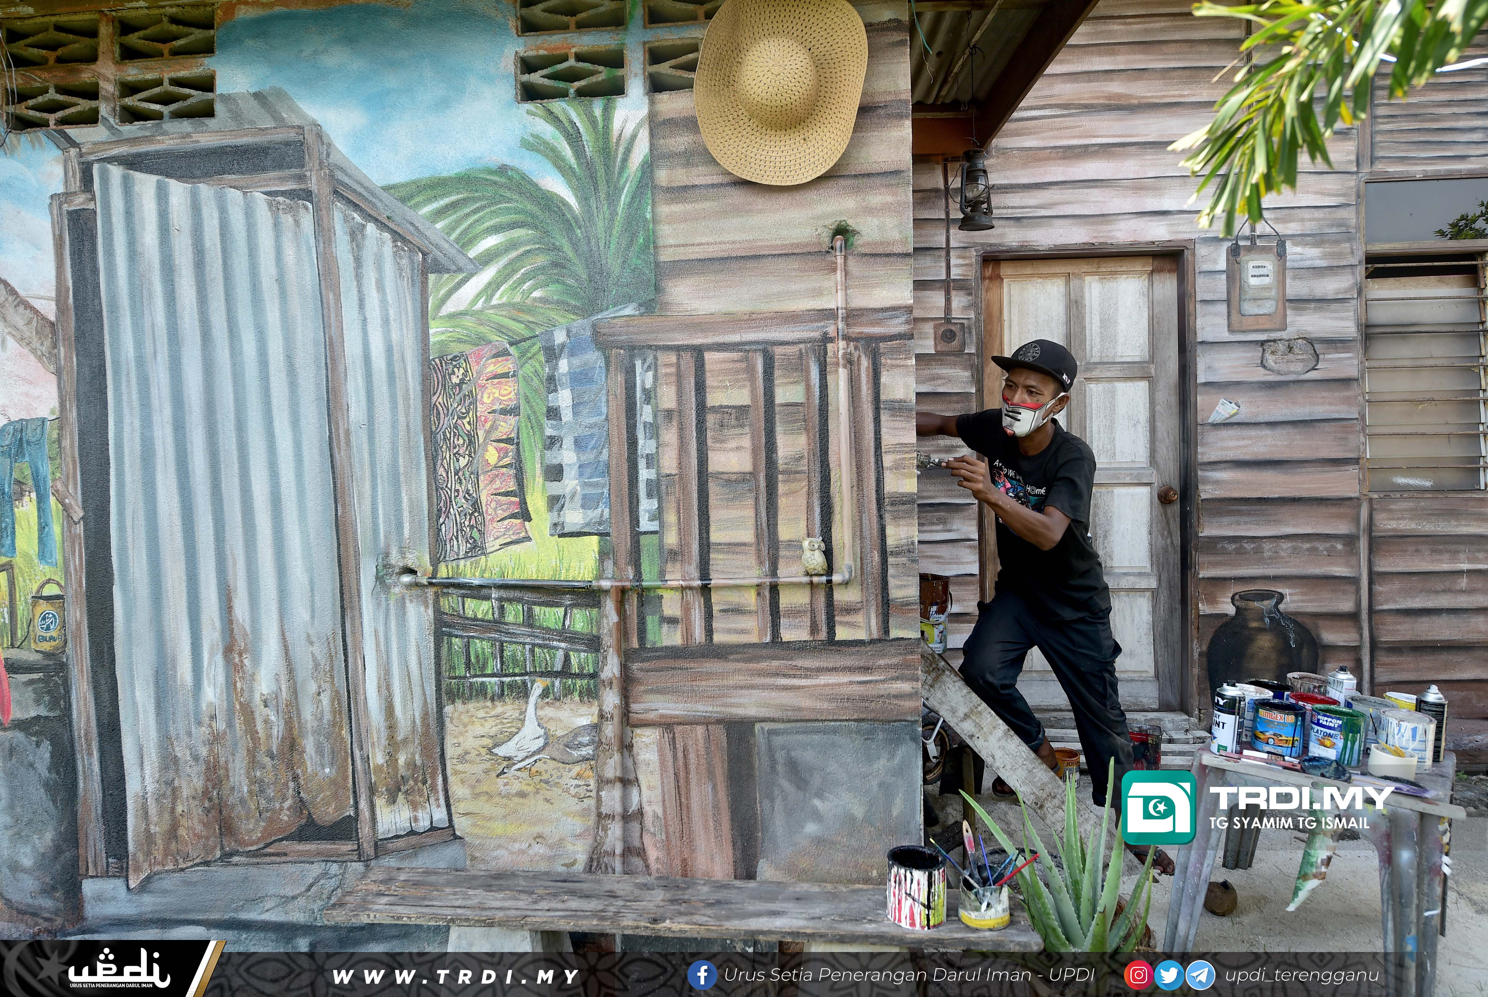The height and width of the screenshot is (997, 1488).
Task: Click the TRDI.MY watermark text
Action: [1300, 797]
